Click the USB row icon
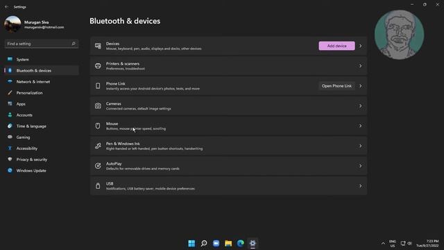Image resolution: width=444 pixels, height=250 pixels. coord(98,186)
